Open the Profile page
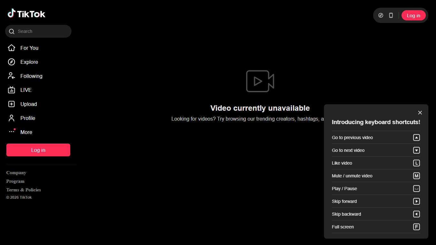Screen dimensions: 436x245 coord(27,118)
